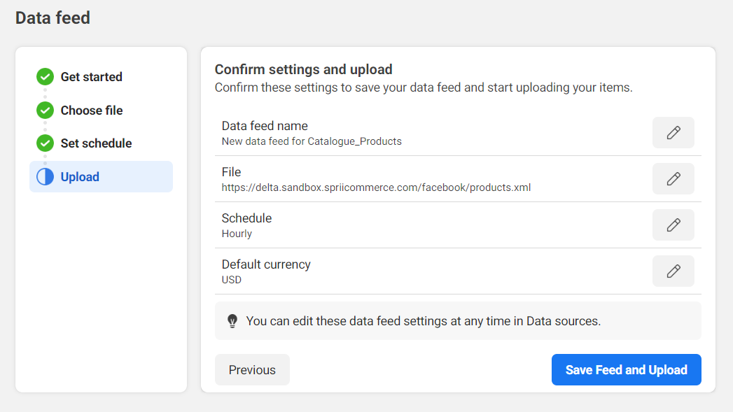
Task: Click green checkmark beside Get started
Action: pos(45,77)
